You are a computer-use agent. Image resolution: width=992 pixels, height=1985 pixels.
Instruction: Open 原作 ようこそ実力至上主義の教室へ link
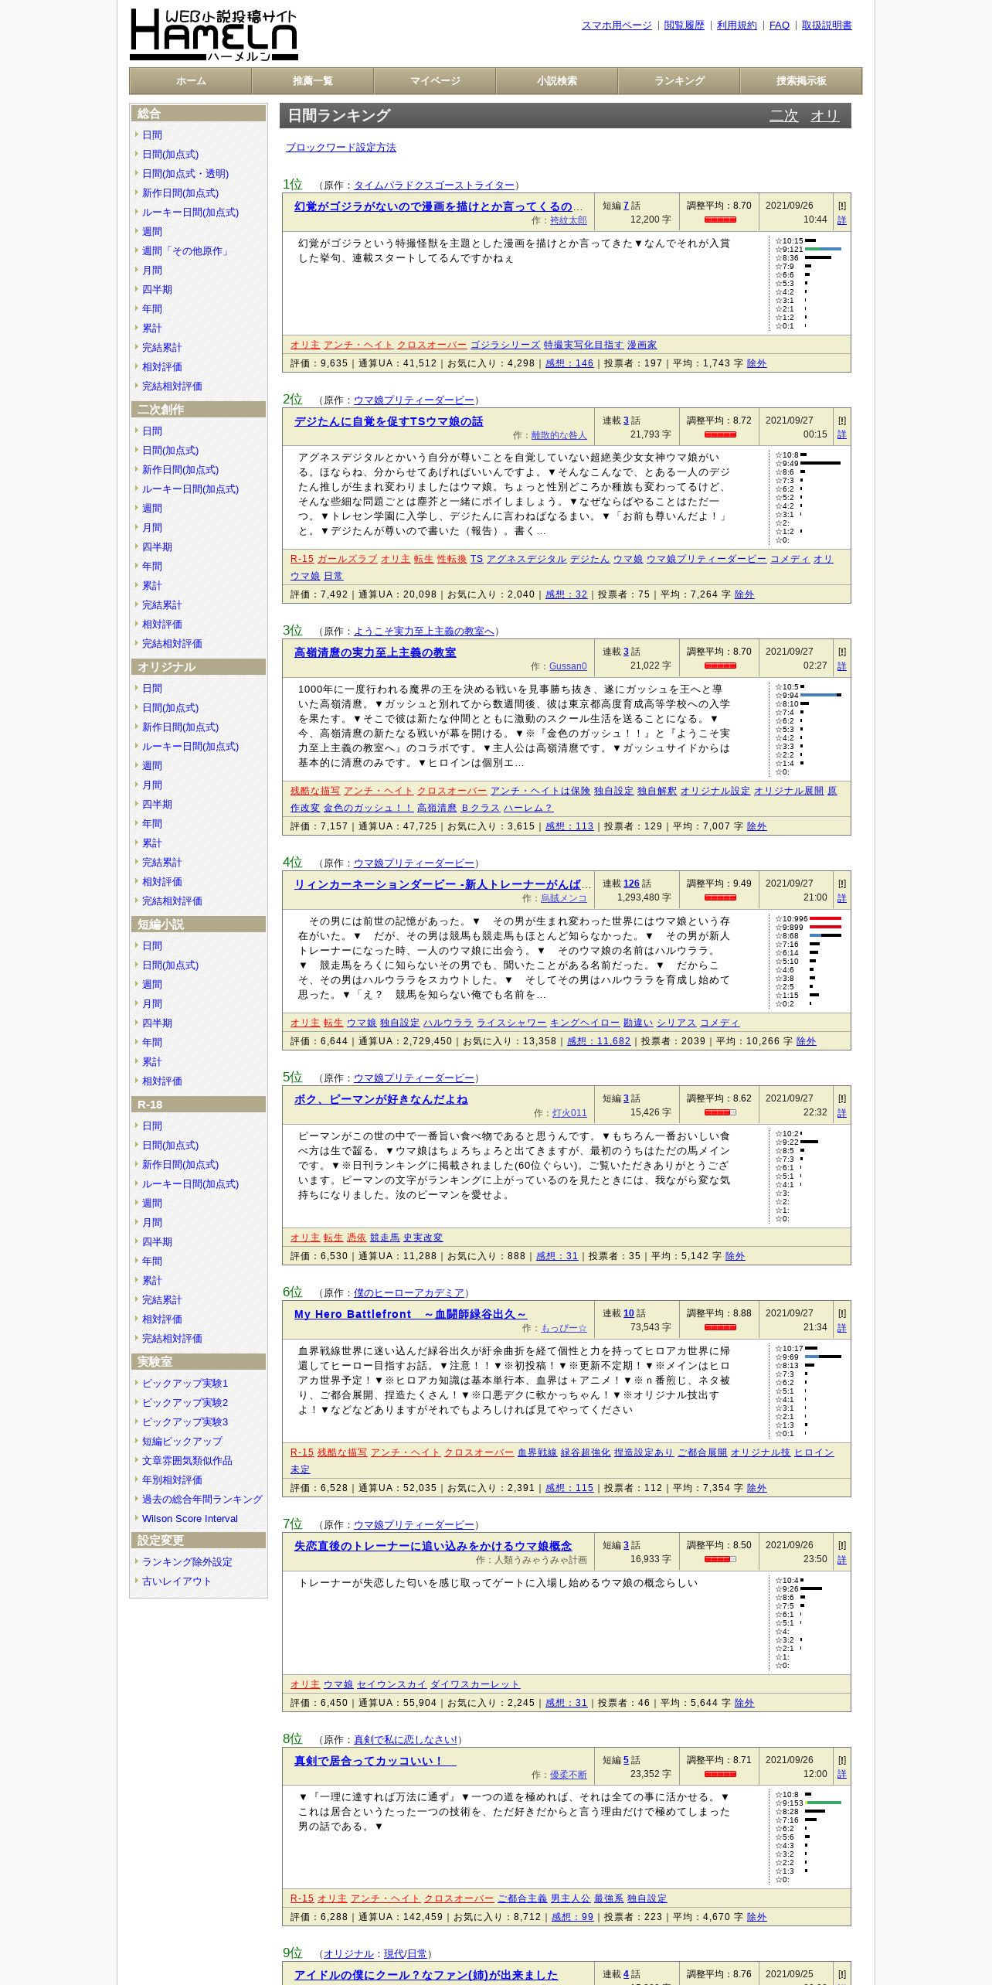click(424, 632)
